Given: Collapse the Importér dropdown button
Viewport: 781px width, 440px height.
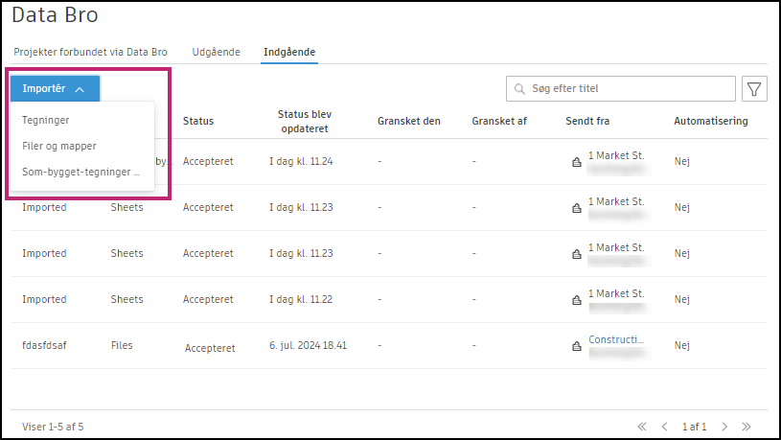Looking at the screenshot, I should (x=55, y=88).
